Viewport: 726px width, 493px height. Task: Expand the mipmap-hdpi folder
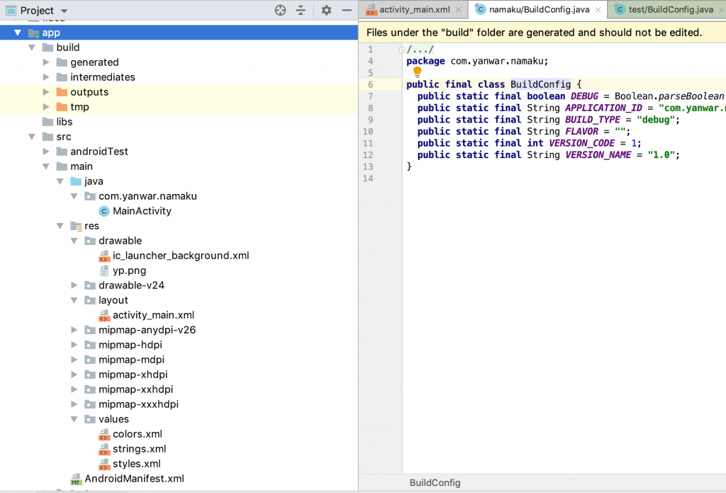pyautogui.click(x=73, y=345)
